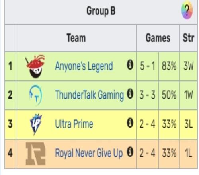Select the 83% win rate cell
Screen dimensions: 199x175
[169, 66]
